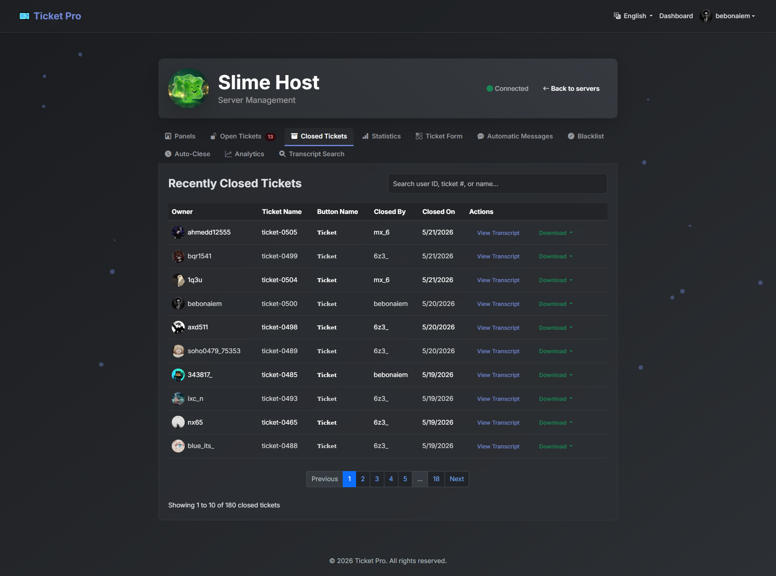Open the Transcript Search tab
The width and height of the screenshot is (776, 576).
click(312, 154)
